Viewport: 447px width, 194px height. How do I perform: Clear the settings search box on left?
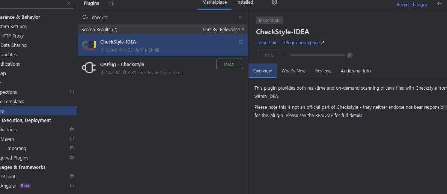click(68, 3)
